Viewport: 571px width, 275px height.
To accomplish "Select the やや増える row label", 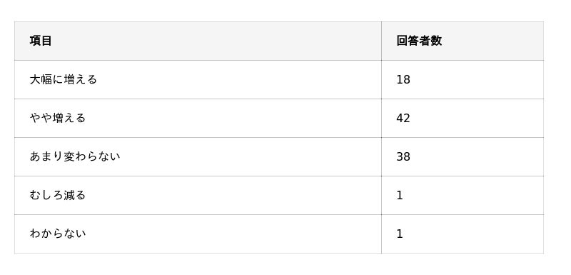I will pos(58,118).
